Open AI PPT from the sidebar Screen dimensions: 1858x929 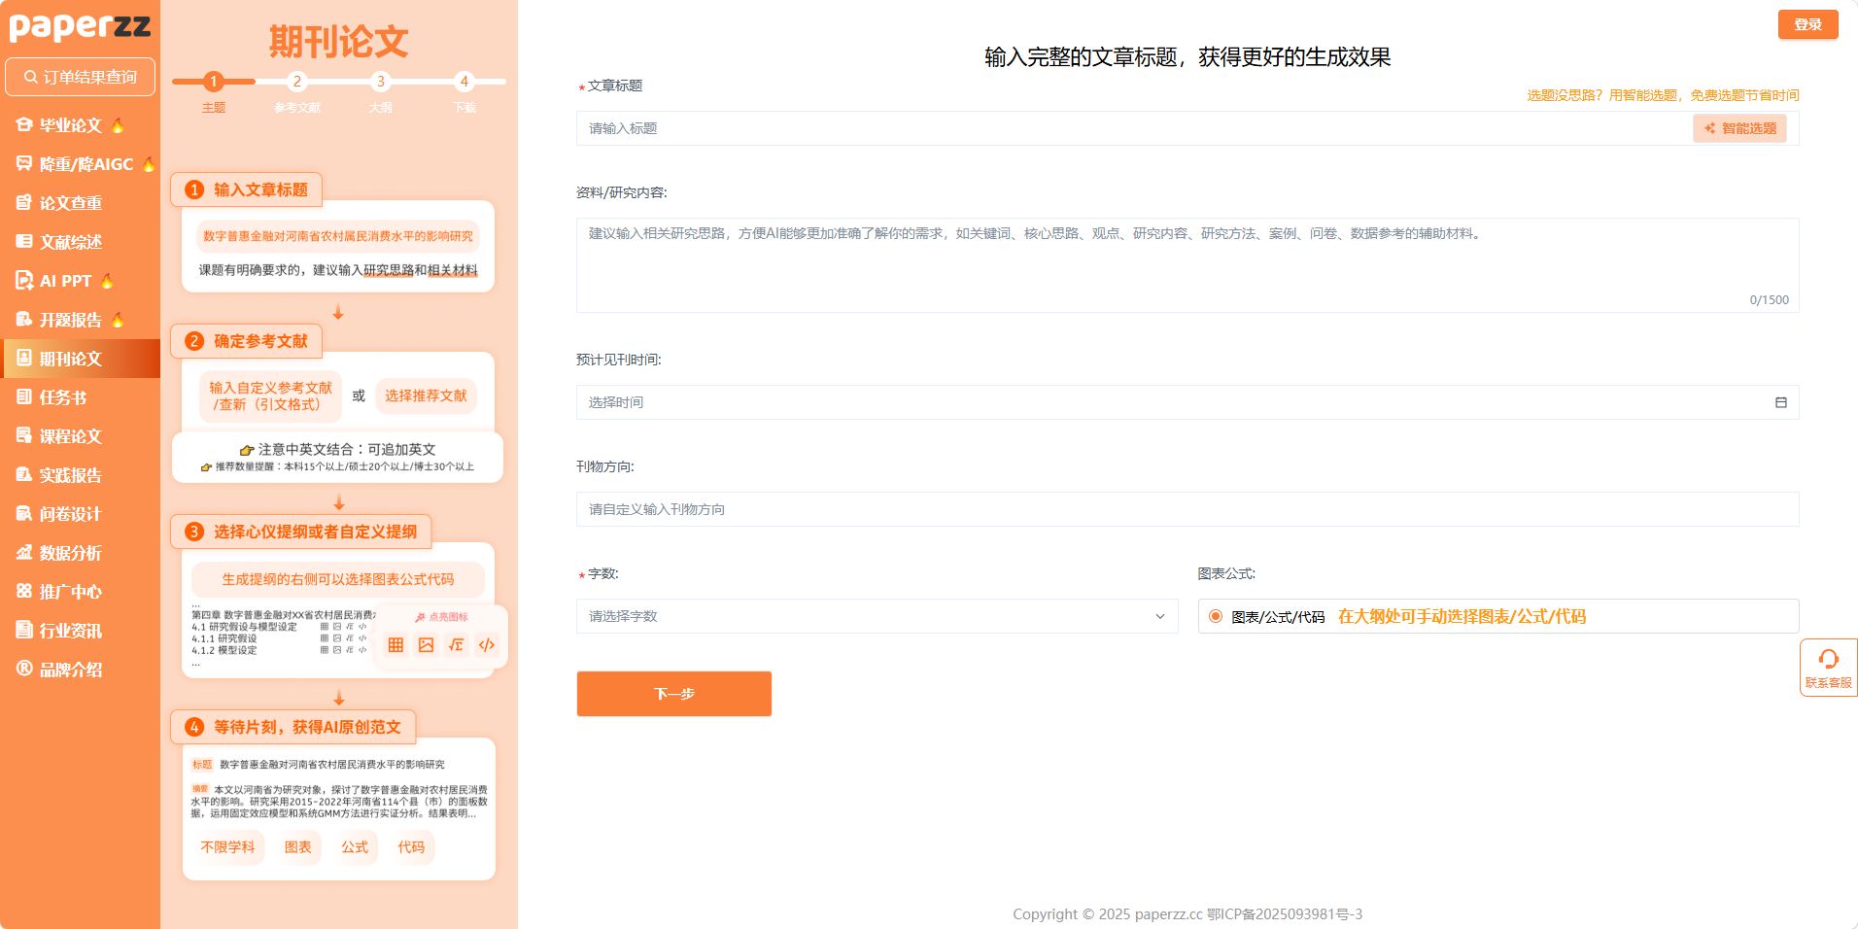click(x=65, y=281)
